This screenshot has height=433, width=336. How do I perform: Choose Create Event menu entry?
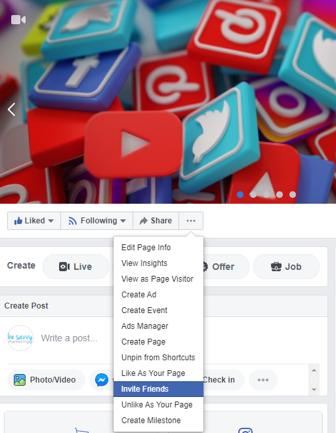click(x=158, y=311)
